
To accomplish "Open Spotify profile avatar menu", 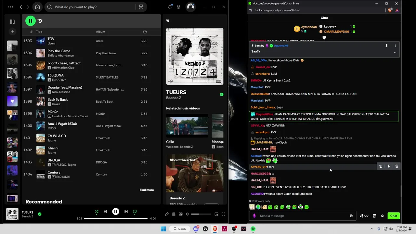I will (x=190, y=7).
